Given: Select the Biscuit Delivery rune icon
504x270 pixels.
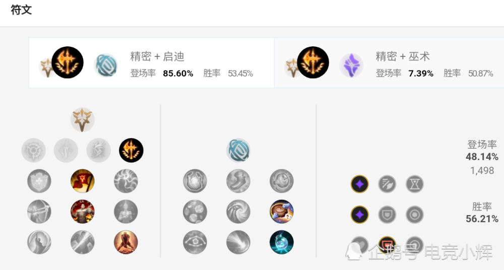Looking at the screenshot, I should pos(282,212).
